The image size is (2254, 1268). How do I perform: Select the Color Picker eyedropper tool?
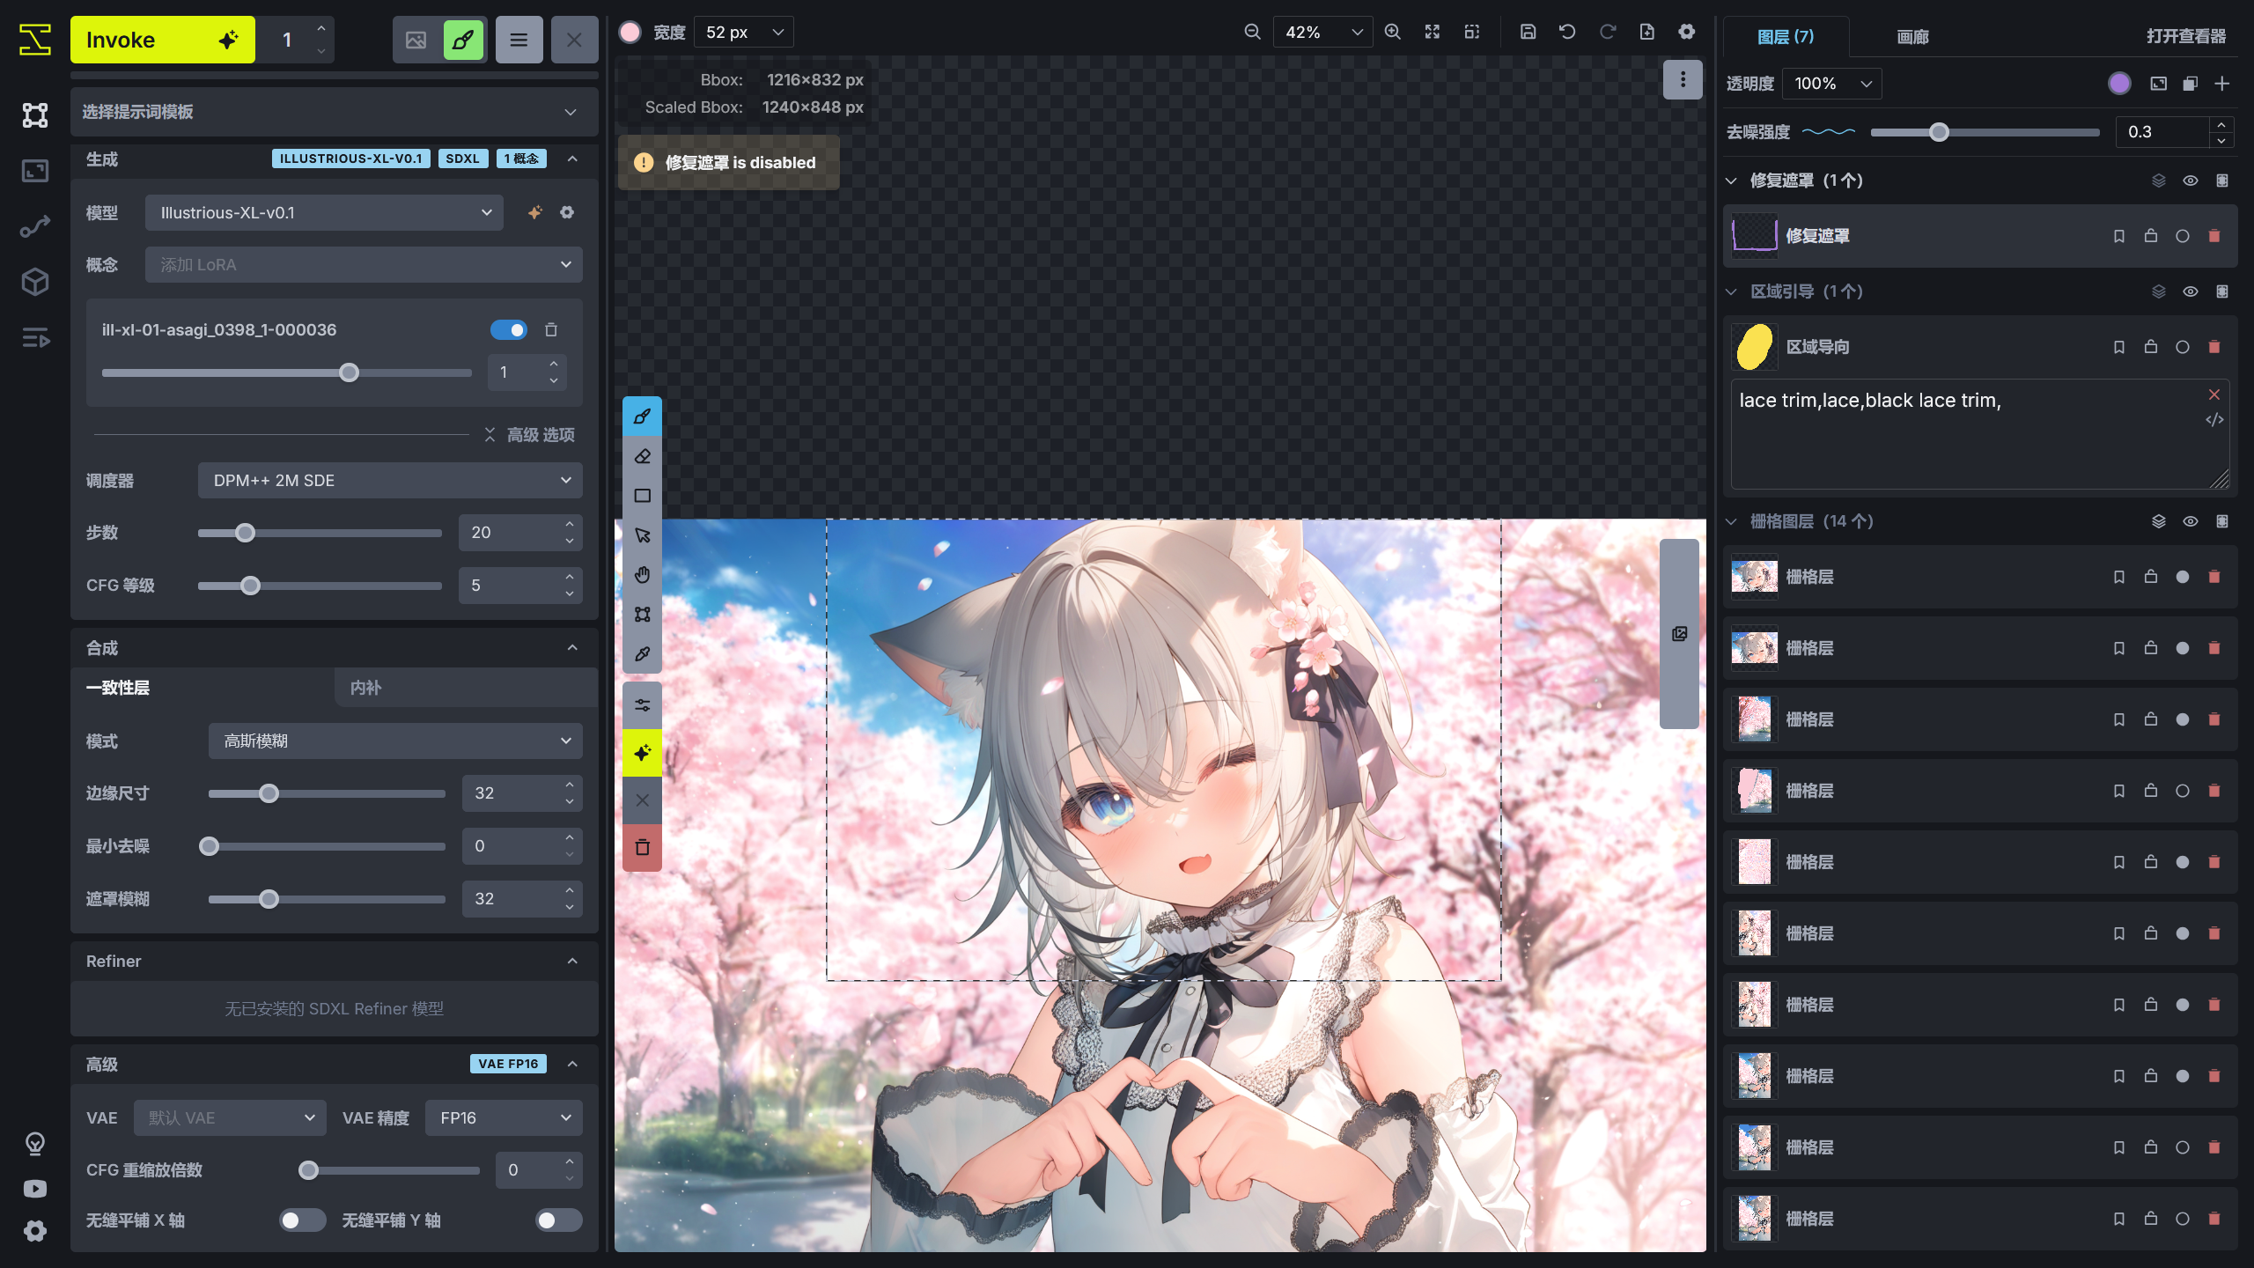642,654
